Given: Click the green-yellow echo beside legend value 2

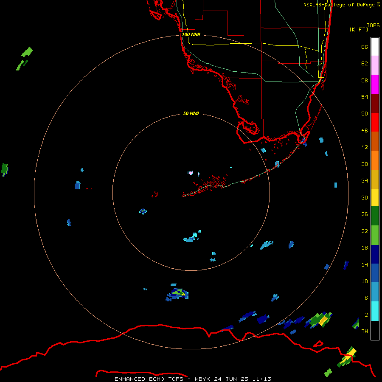Looking at the screenshot, I should pyautogui.click(x=319, y=320).
